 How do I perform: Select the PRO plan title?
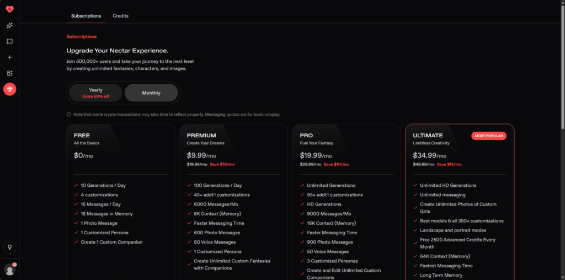[x=306, y=136]
